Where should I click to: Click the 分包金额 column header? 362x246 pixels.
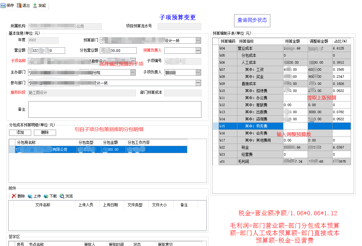point(113,142)
